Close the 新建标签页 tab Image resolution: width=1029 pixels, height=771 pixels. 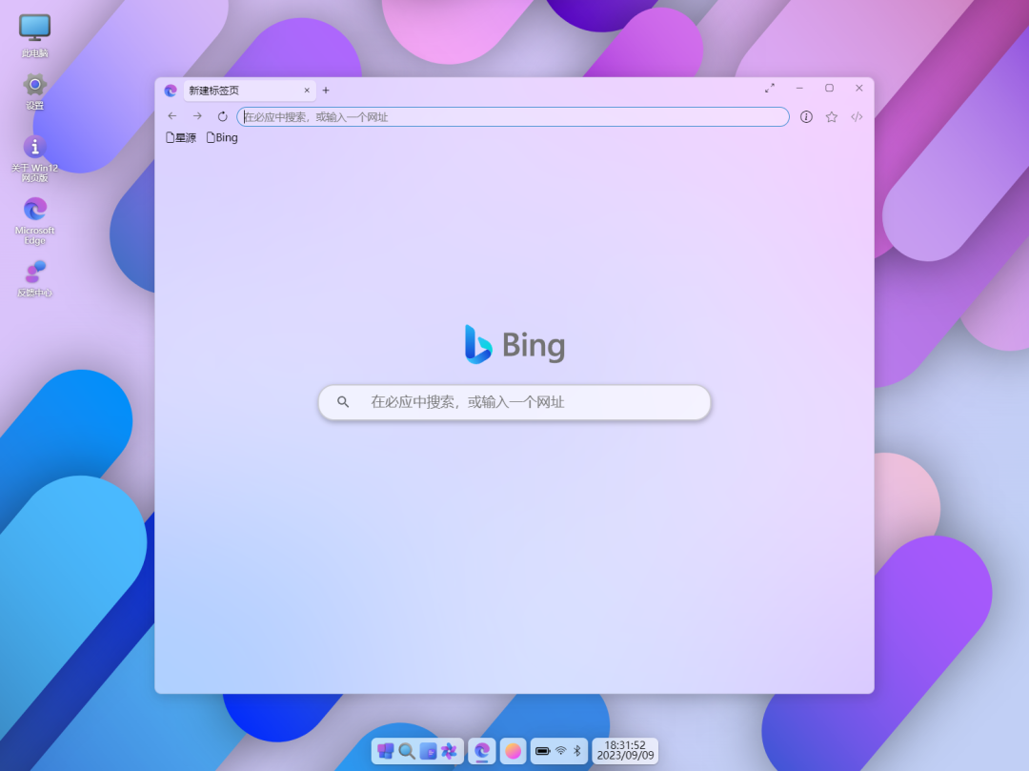[x=307, y=91]
